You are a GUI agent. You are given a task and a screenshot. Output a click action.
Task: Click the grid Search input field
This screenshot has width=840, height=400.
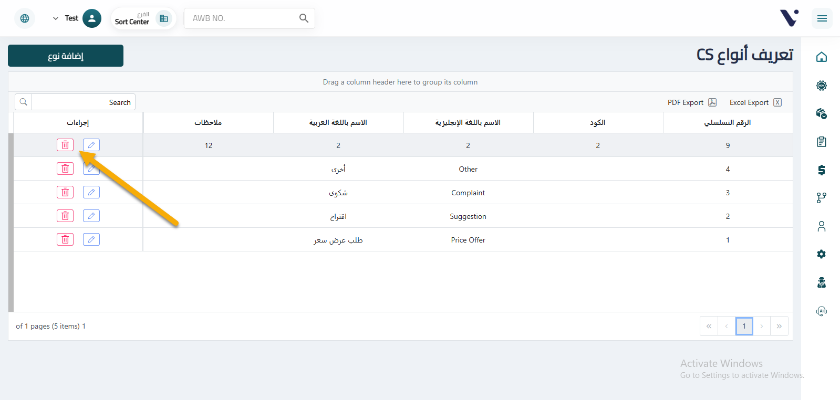pyautogui.click(x=84, y=102)
